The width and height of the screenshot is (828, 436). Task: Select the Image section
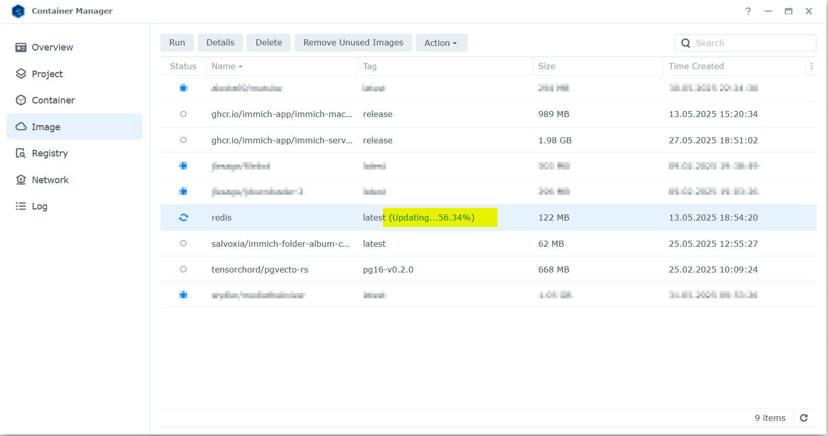click(74, 127)
